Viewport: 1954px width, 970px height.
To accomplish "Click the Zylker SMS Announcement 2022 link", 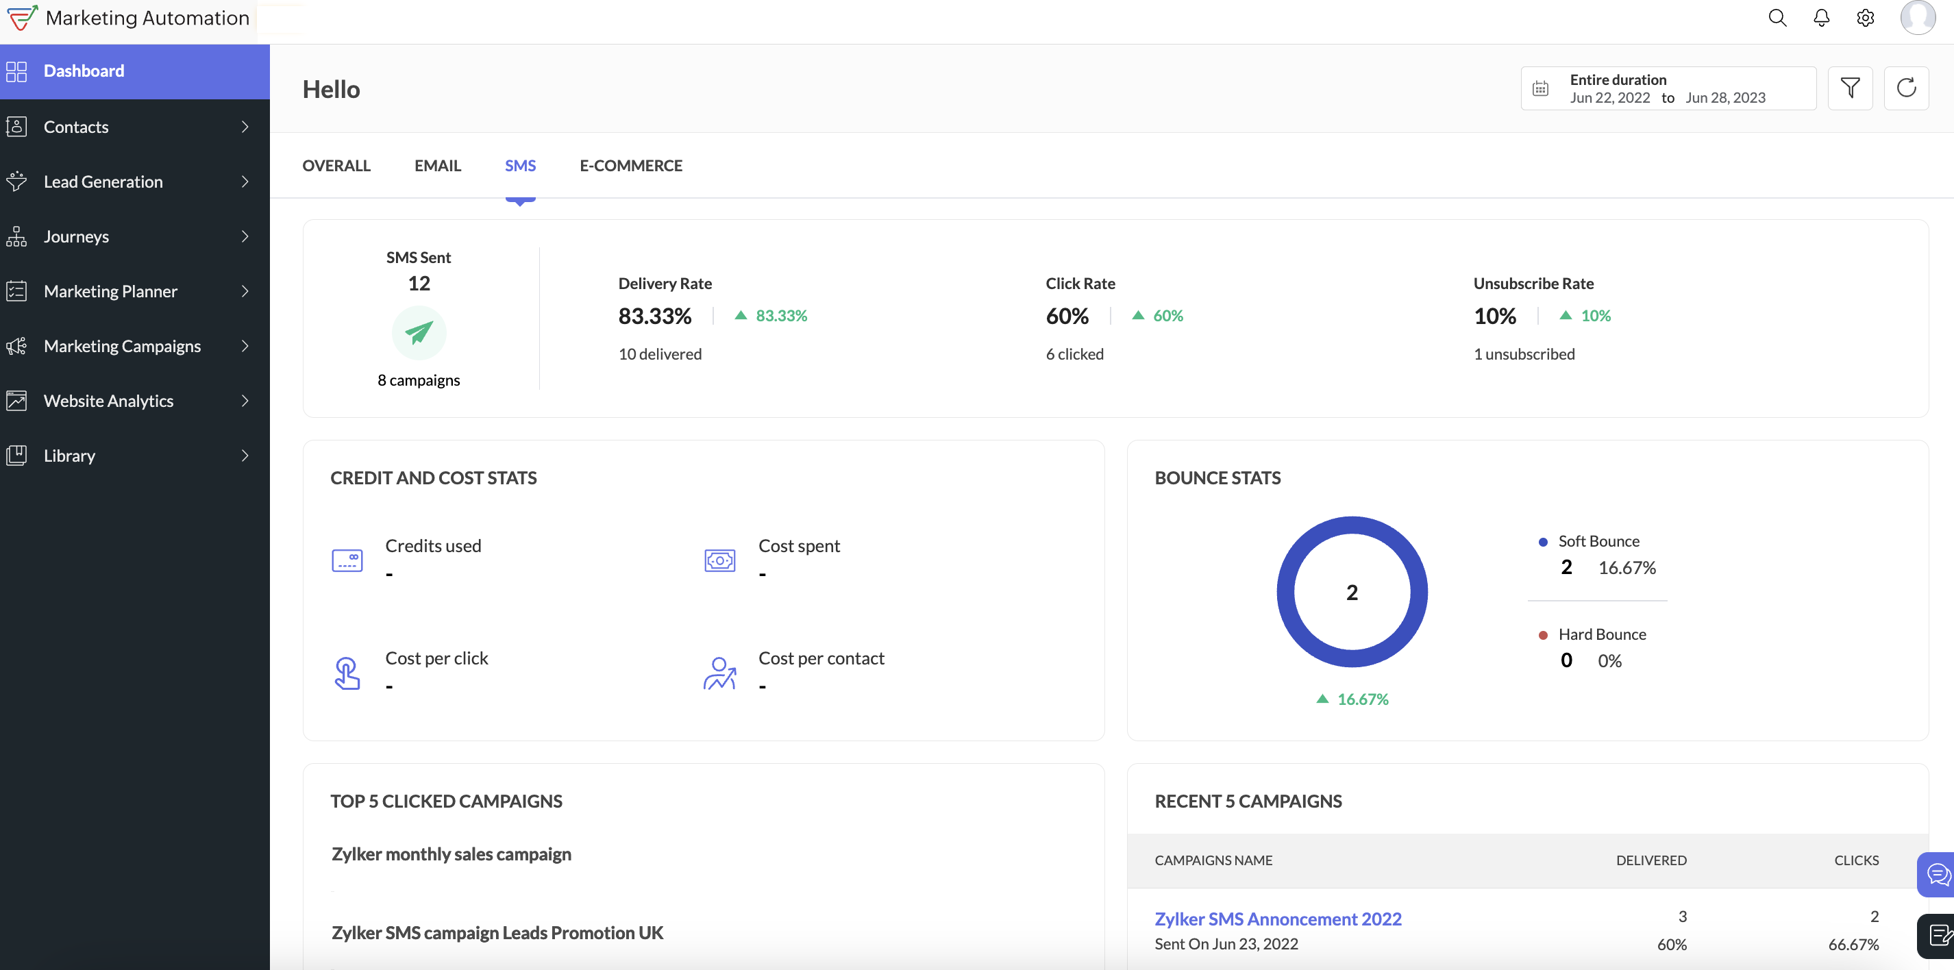I will (x=1277, y=918).
